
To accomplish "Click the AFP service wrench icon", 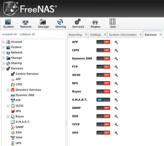I will point(116,42).
